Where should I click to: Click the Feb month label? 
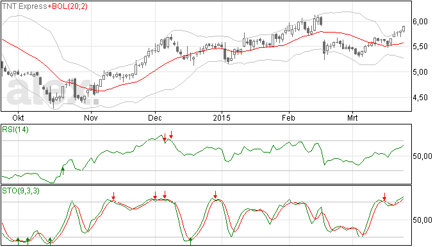pos(289,117)
